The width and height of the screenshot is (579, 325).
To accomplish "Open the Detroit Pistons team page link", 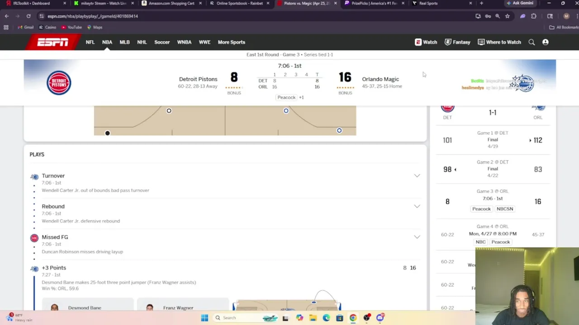I will (x=198, y=79).
